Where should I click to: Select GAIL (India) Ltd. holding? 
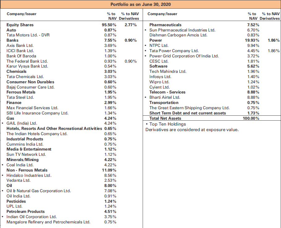(22, 123)
